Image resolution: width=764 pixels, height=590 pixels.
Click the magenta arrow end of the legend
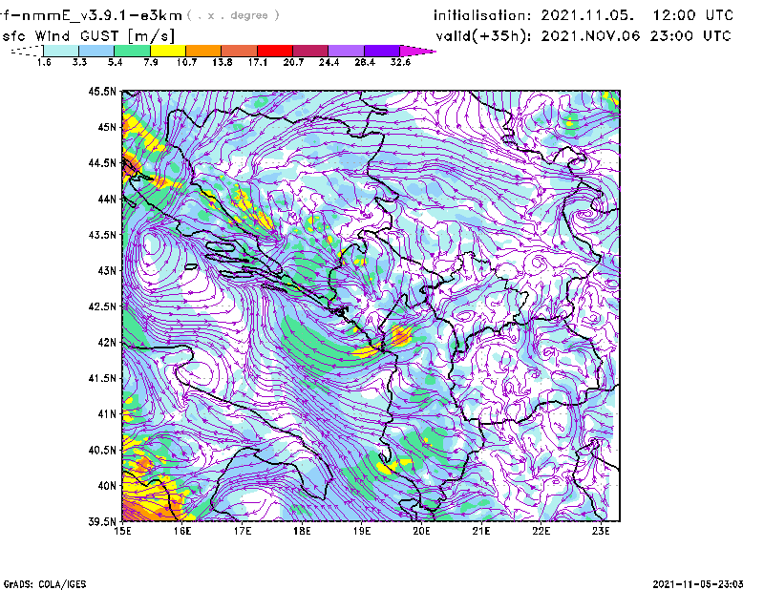417,51
